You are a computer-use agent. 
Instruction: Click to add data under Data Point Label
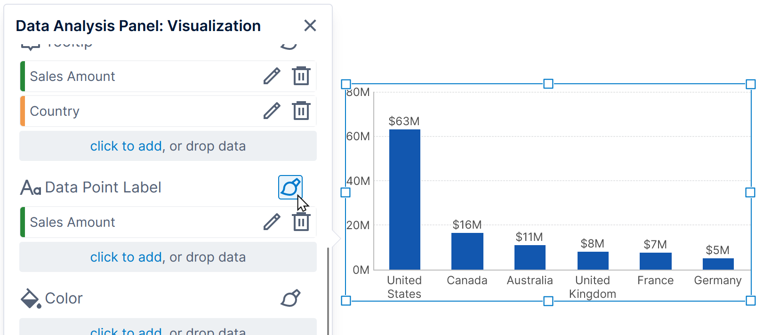(x=126, y=257)
